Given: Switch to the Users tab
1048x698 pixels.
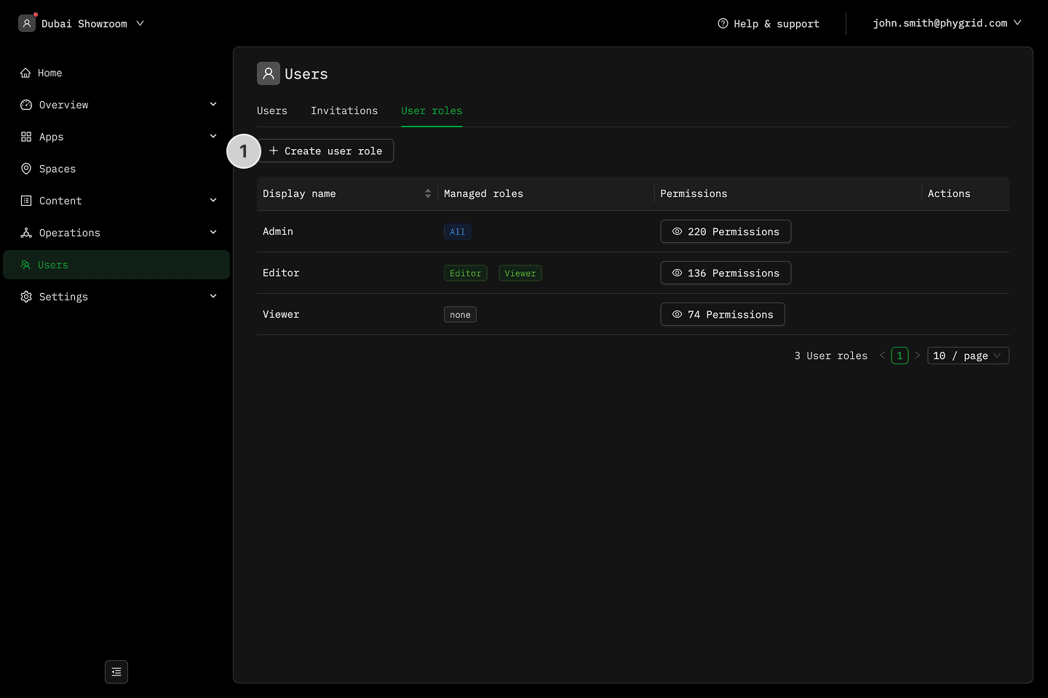Looking at the screenshot, I should click(x=272, y=111).
